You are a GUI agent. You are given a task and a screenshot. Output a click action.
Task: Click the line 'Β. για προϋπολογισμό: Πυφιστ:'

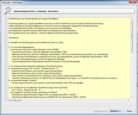[23, 80]
